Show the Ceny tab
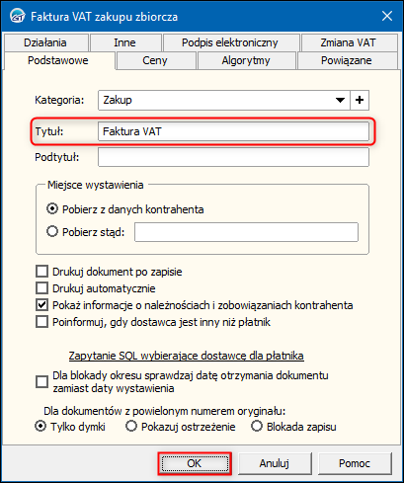The image size is (404, 483). click(x=156, y=60)
